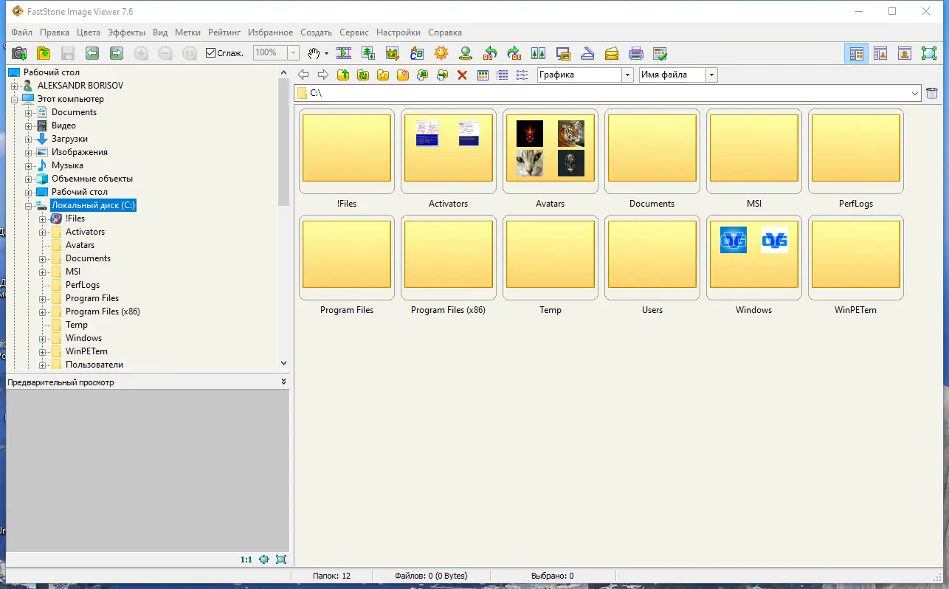Select the Пользователи folder in tree

(94, 365)
